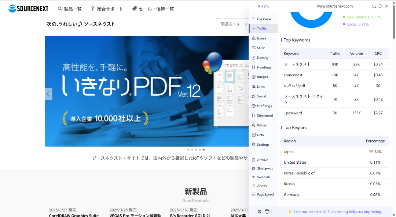This screenshot has height=217, width=396.
Task: Select the Traffic chart icon
Action: point(254,29)
